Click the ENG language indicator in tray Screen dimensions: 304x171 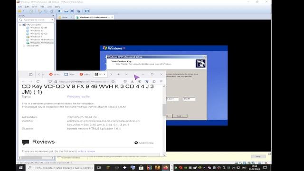[x=244, y=168]
